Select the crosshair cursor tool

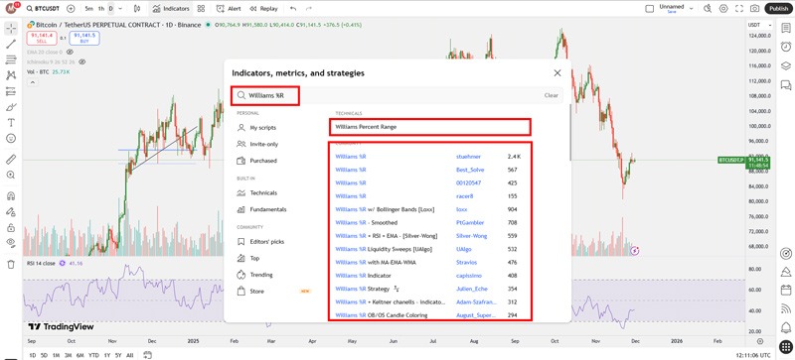coord(11,29)
